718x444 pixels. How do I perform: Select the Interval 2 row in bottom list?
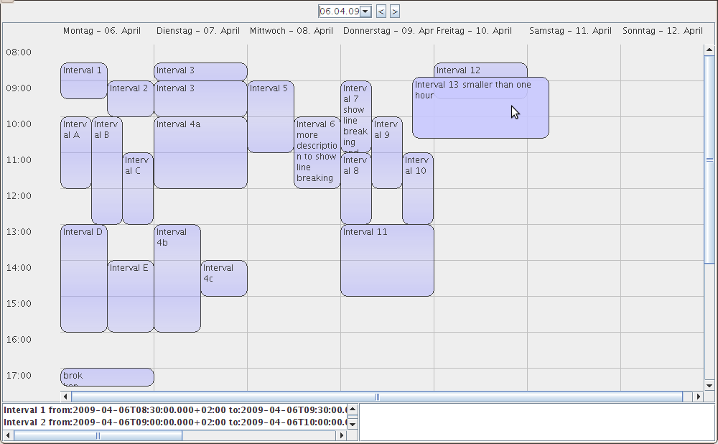[174, 422]
